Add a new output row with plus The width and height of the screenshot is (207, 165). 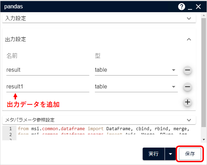click(x=187, y=102)
